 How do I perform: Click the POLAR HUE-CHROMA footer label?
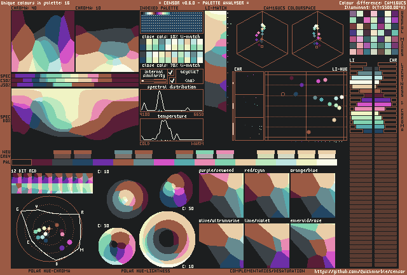50,271
